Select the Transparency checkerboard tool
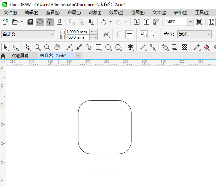This screenshot has width=216, height=186. click(x=184, y=47)
